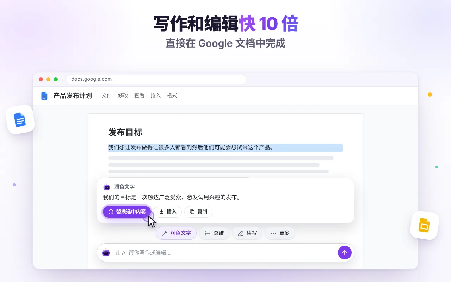The width and height of the screenshot is (451, 282).
Task: Click the 复制 button
Action: click(198, 211)
